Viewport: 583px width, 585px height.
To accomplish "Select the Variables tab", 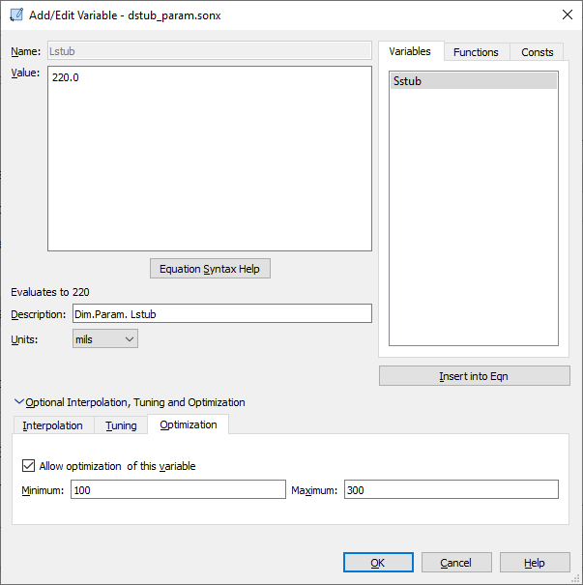I will (411, 51).
